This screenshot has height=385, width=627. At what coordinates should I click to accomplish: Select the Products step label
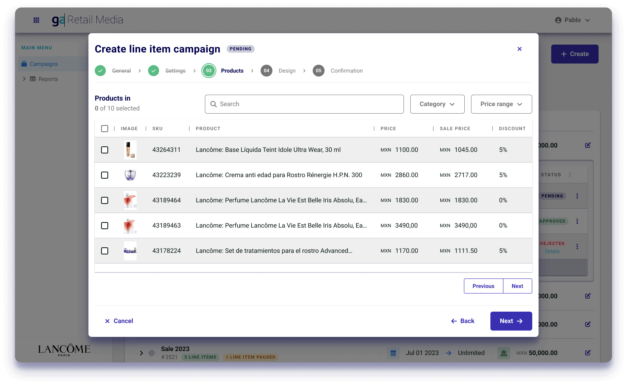click(x=232, y=71)
